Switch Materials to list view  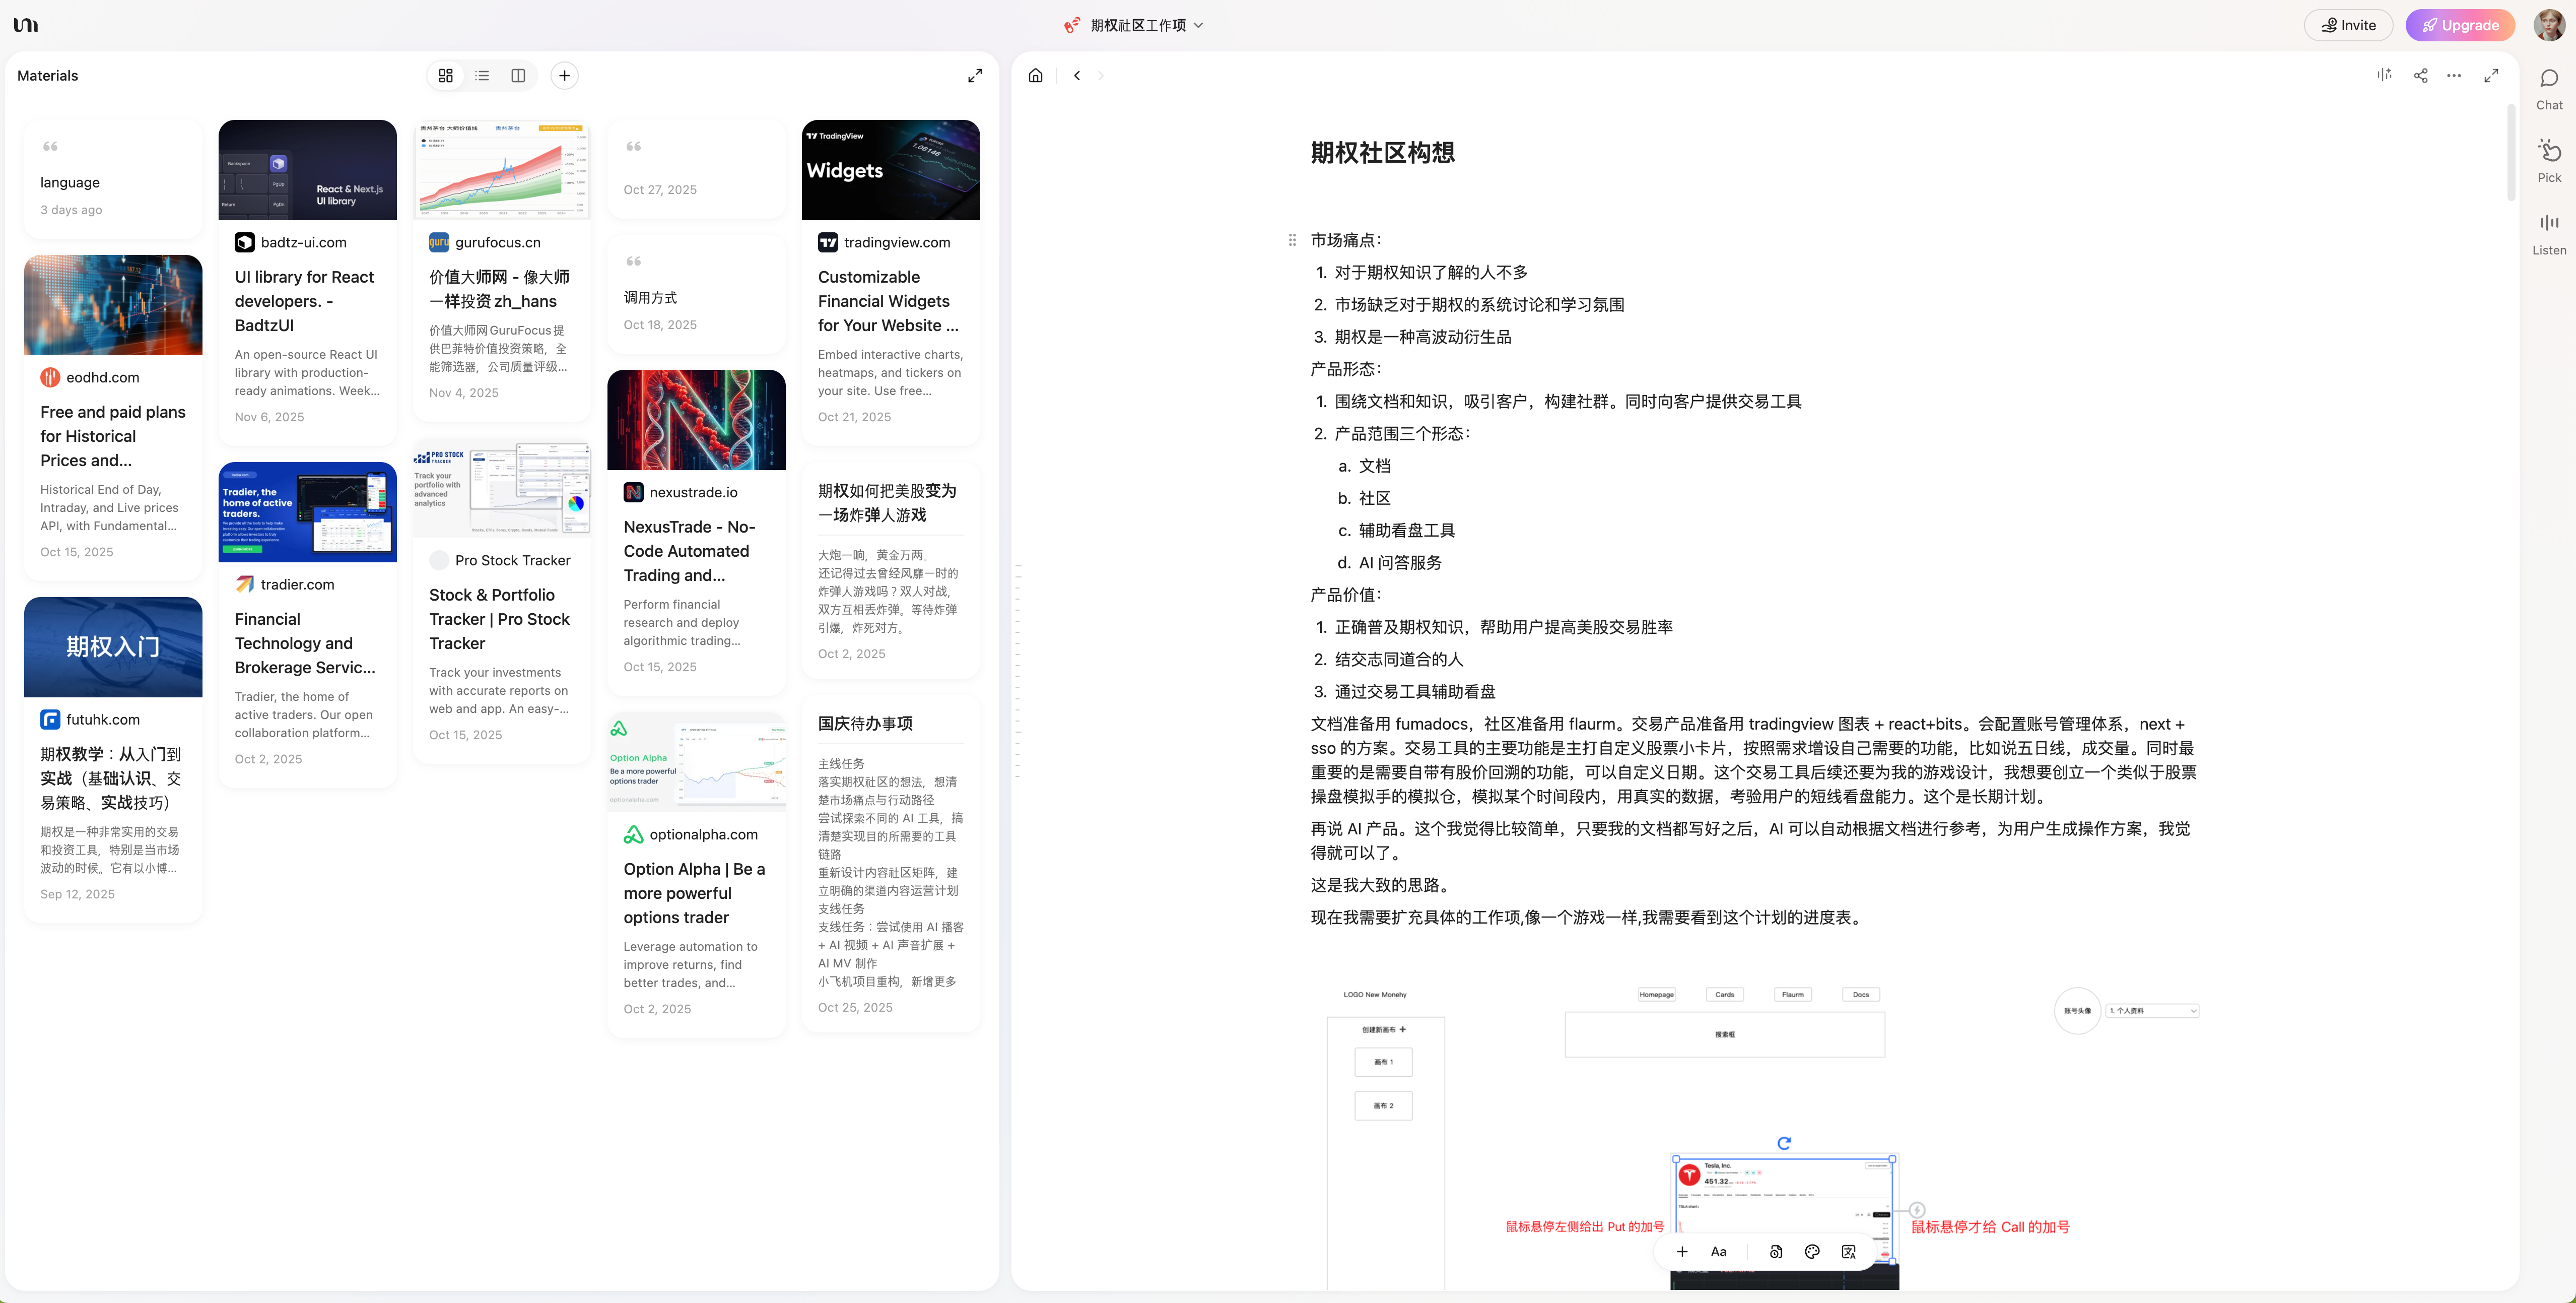[x=482, y=76]
